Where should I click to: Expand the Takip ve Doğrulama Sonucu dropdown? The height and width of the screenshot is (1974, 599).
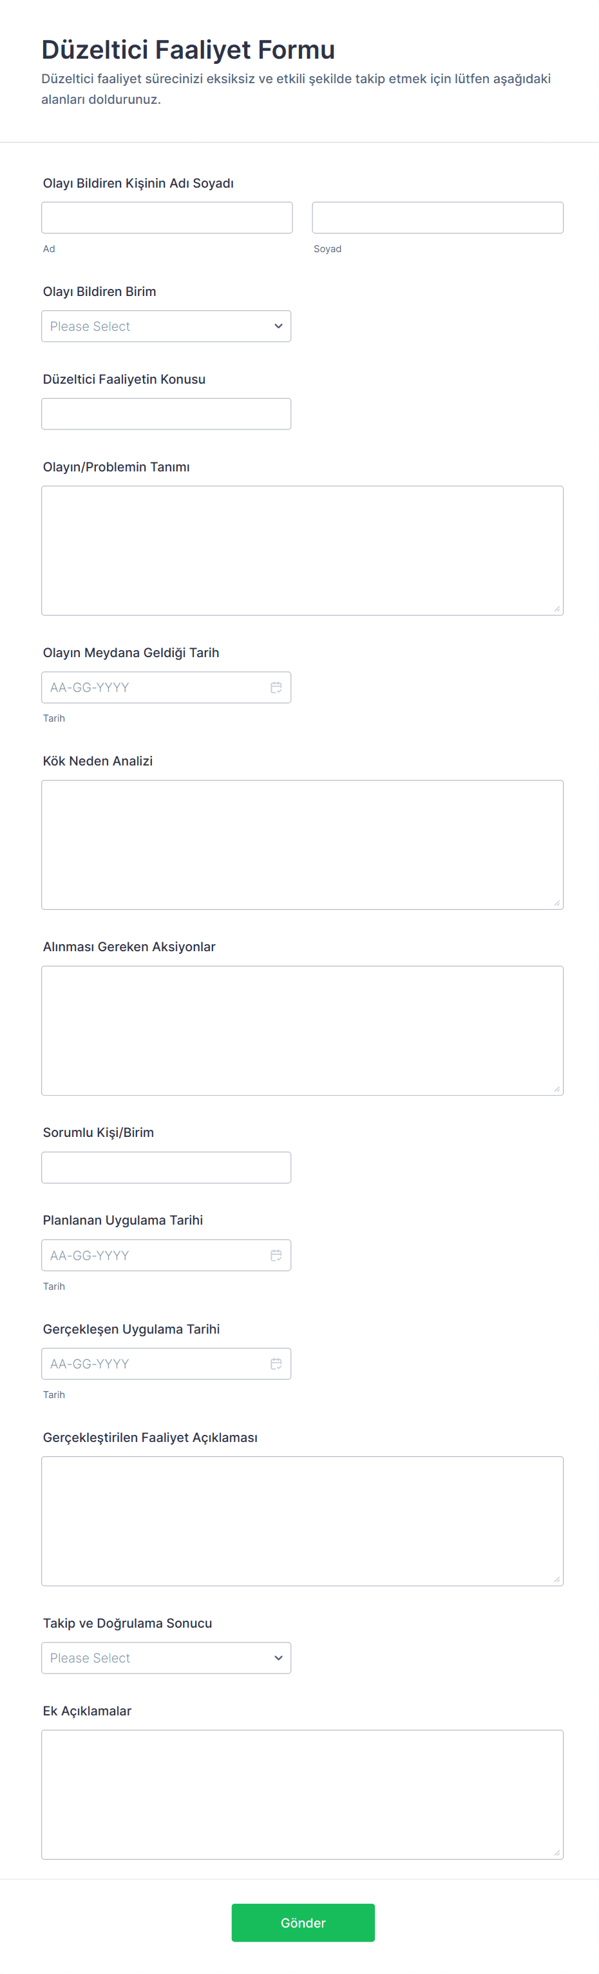pyautogui.click(x=166, y=1657)
